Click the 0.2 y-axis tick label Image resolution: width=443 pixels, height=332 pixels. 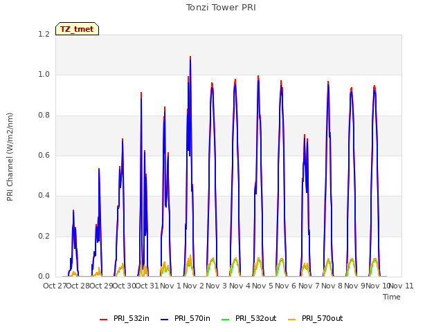(x=44, y=236)
